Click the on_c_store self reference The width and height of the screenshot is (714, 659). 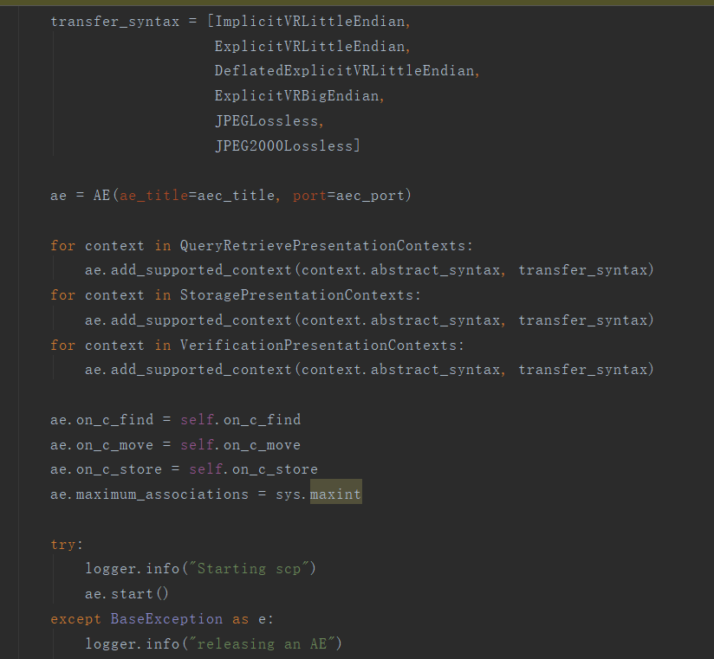click(x=205, y=468)
